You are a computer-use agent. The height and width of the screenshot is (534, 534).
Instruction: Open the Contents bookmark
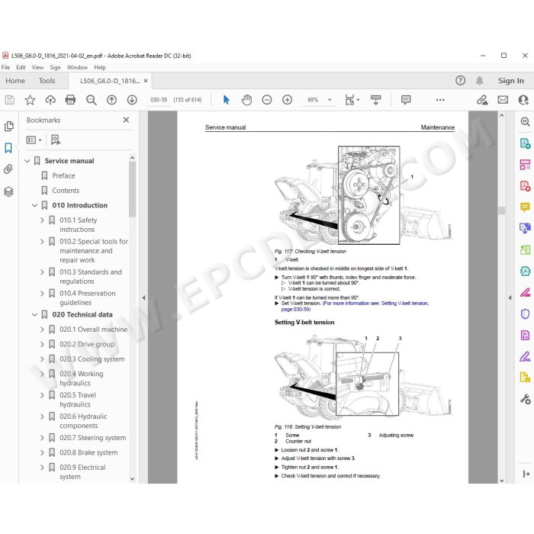click(66, 191)
